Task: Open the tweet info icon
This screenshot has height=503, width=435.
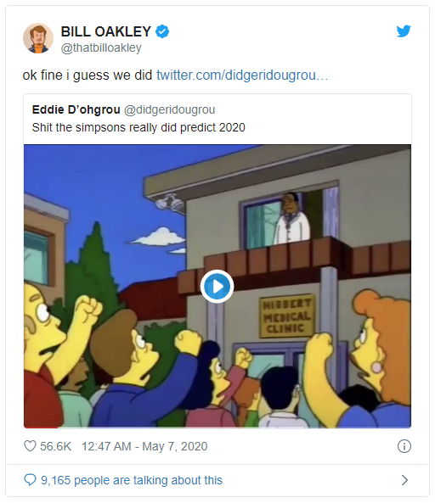Action: (x=404, y=446)
